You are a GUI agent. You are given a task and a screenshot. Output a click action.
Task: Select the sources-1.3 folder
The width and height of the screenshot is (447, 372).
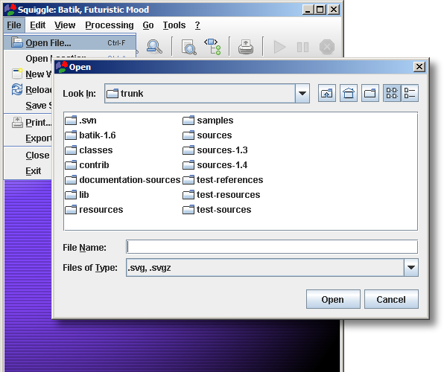(215, 150)
